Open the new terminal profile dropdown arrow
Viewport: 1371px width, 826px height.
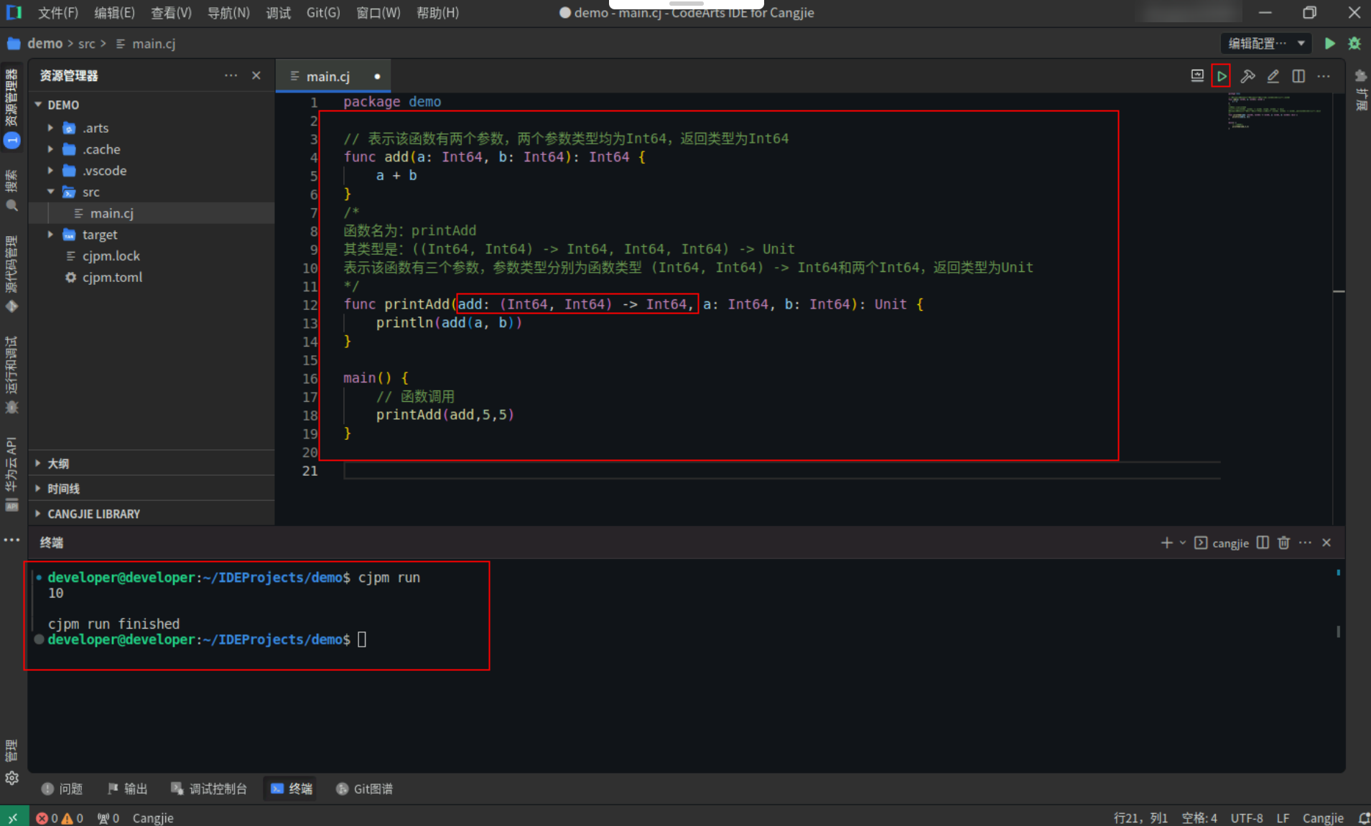pyautogui.click(x=1183, y=543)
